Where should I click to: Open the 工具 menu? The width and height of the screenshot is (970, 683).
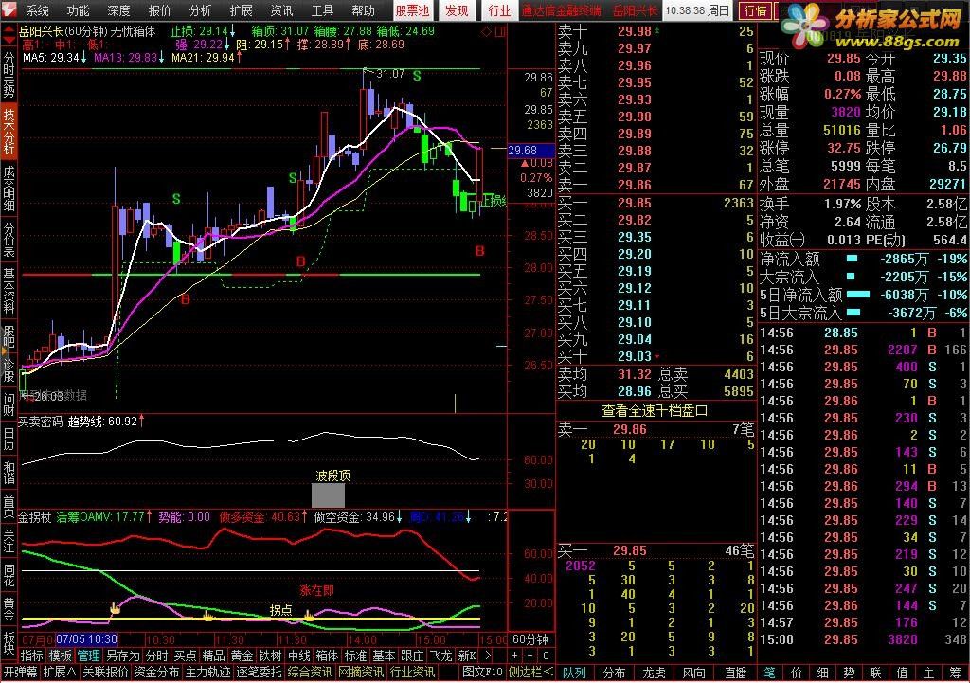click(x=322, y=10)
